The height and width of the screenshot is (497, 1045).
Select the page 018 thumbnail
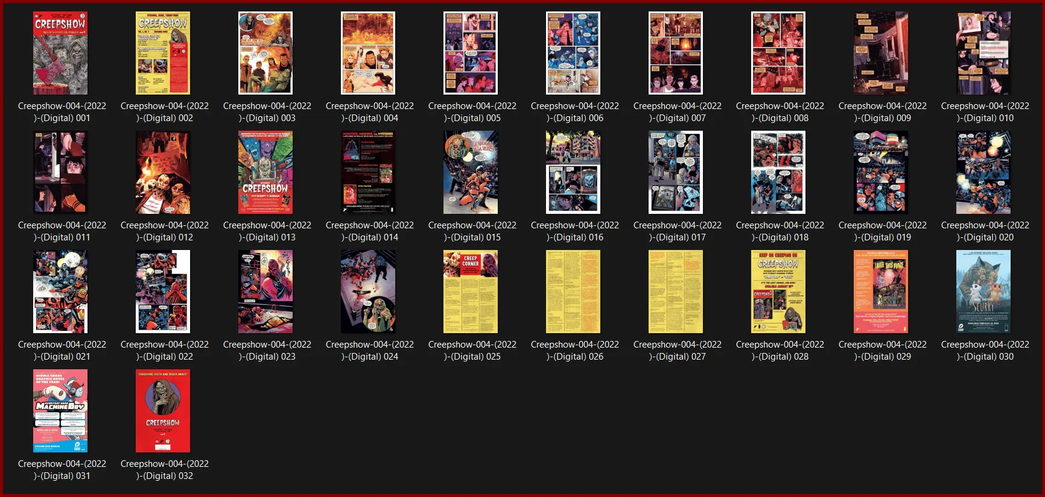coord(778,172)
